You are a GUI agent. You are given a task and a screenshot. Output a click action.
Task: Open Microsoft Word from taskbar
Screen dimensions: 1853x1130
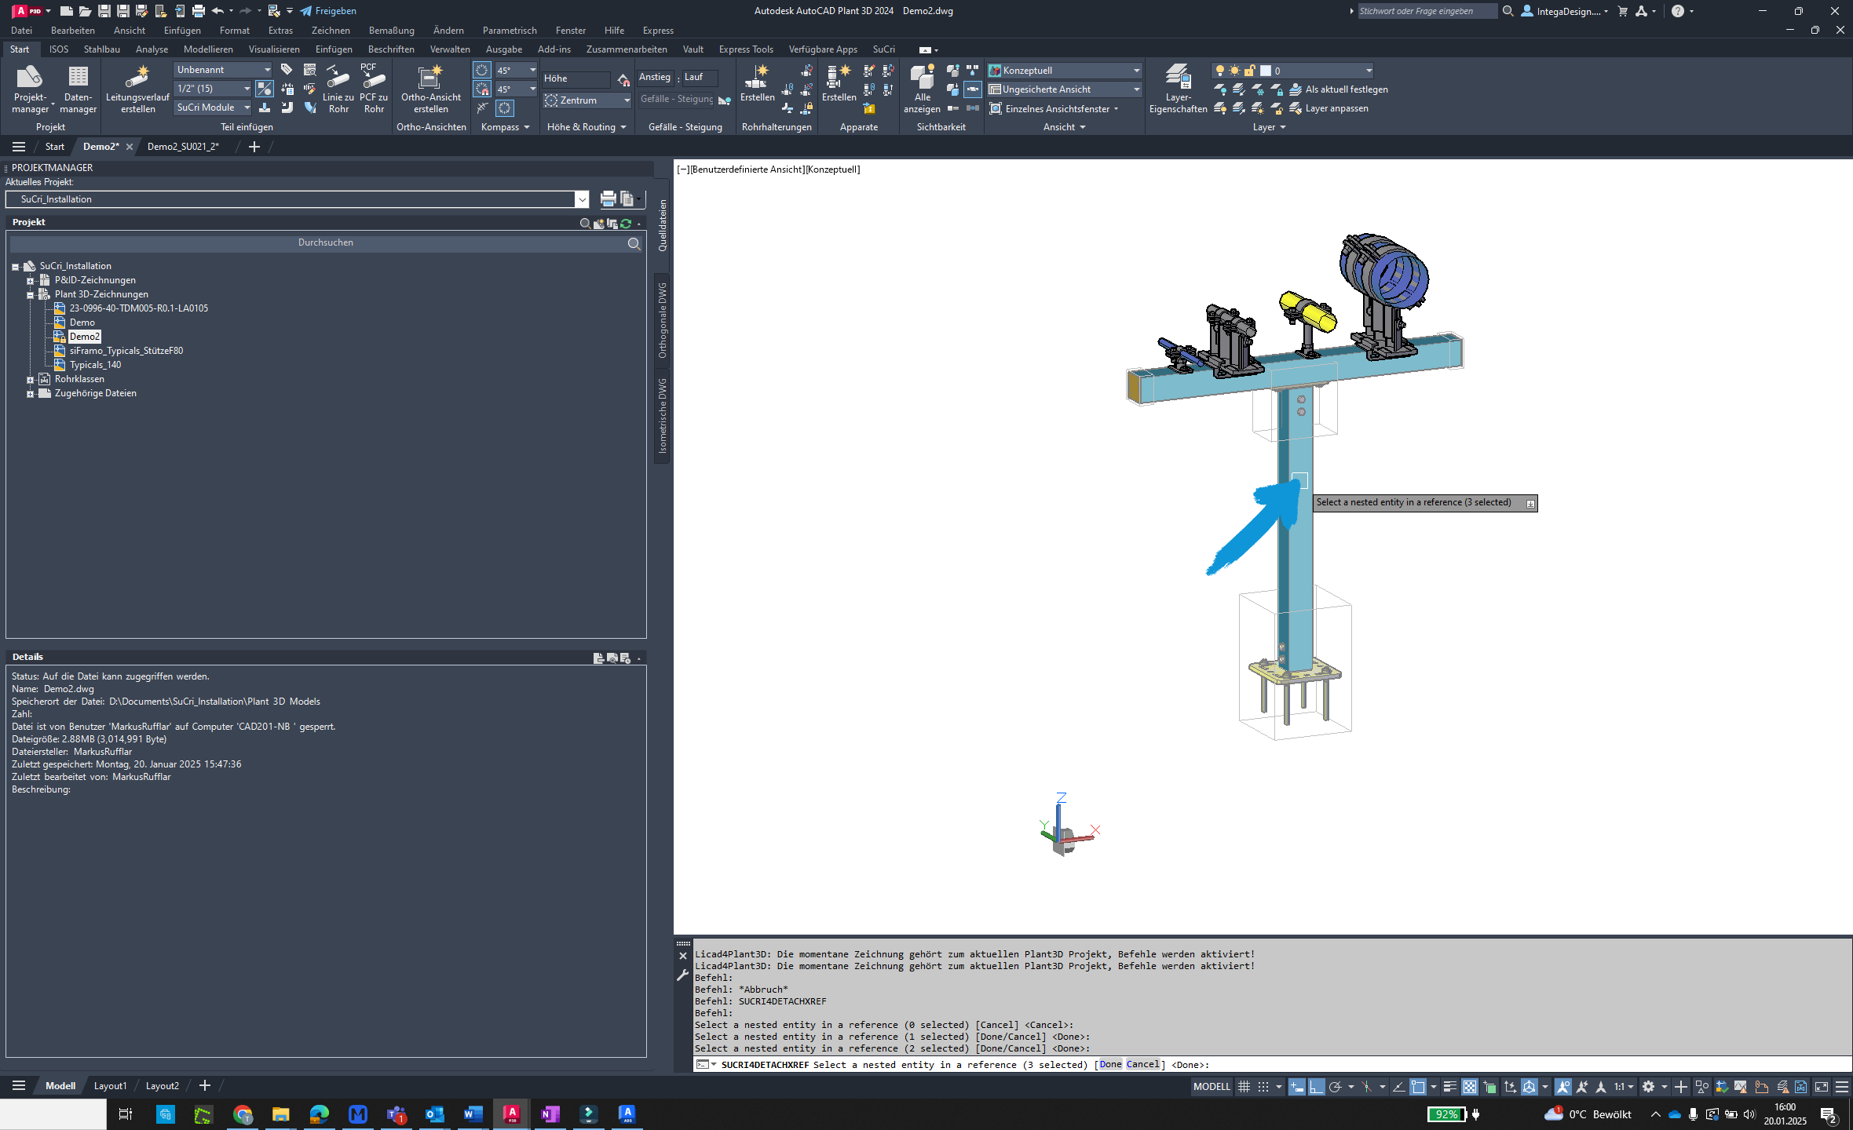(473, 1114)
